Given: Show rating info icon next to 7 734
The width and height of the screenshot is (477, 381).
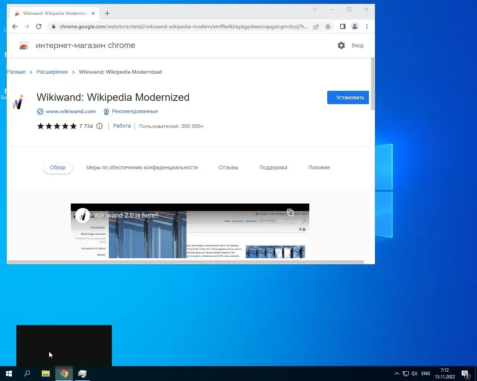Looking at the screenshot, I should pyautogui.click(x=99, y=126).
